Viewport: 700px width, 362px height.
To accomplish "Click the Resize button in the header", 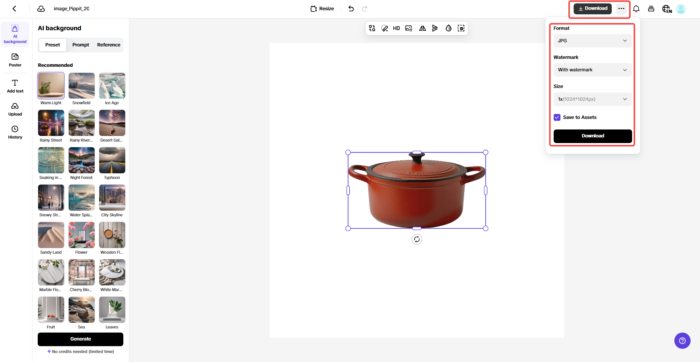I will pos(322,9).
